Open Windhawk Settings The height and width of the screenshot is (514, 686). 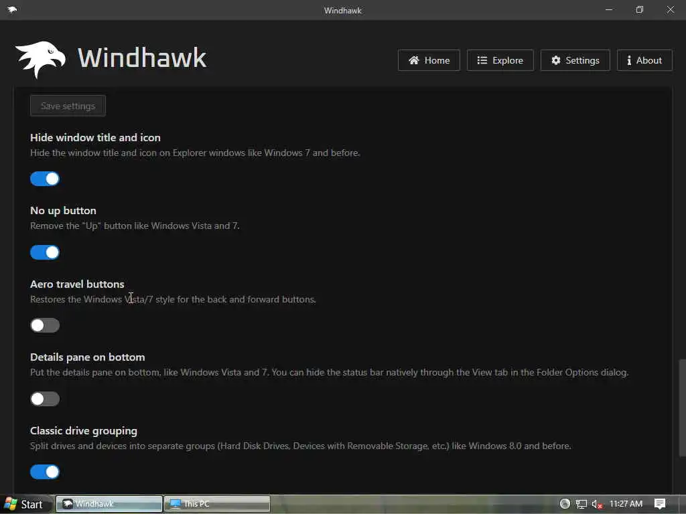pos(575,60)
